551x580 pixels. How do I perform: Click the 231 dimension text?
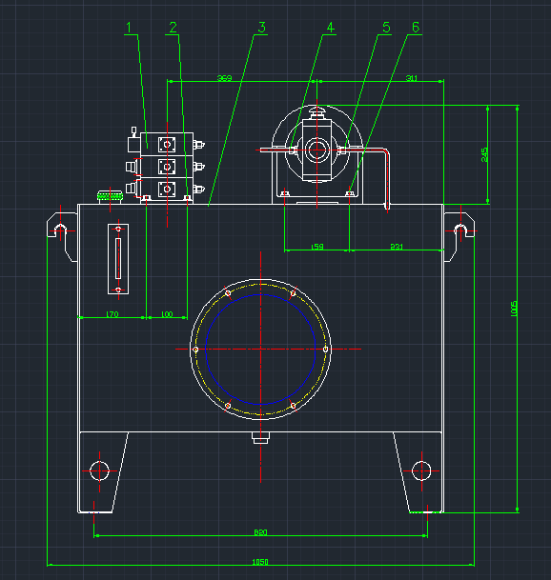click(397, 247)
